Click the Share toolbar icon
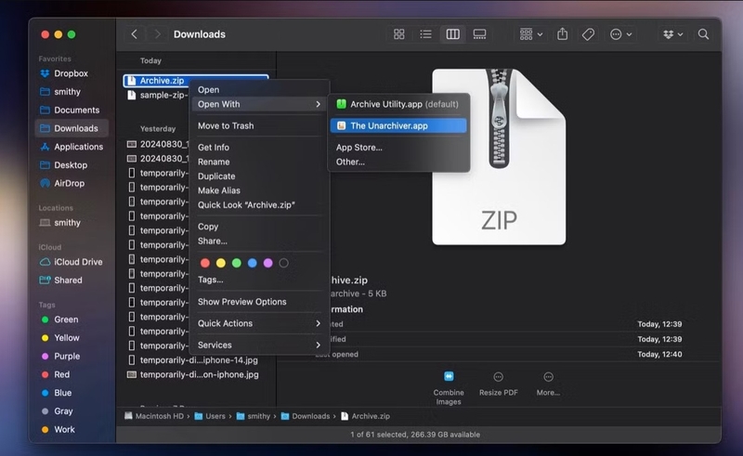Viewport: 743px width, 456px height. pos(563,34)
